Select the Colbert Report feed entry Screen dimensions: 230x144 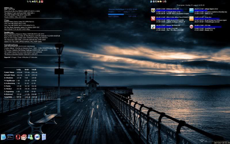23,52
